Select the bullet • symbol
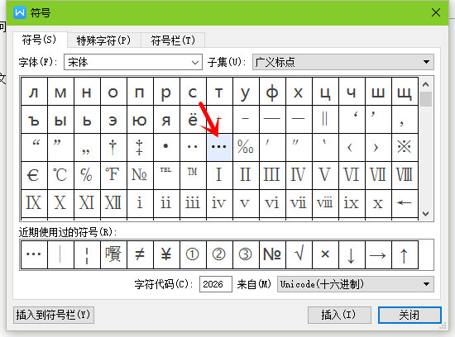This screenshot has height=337, width=455. click(x=166, y=147)
